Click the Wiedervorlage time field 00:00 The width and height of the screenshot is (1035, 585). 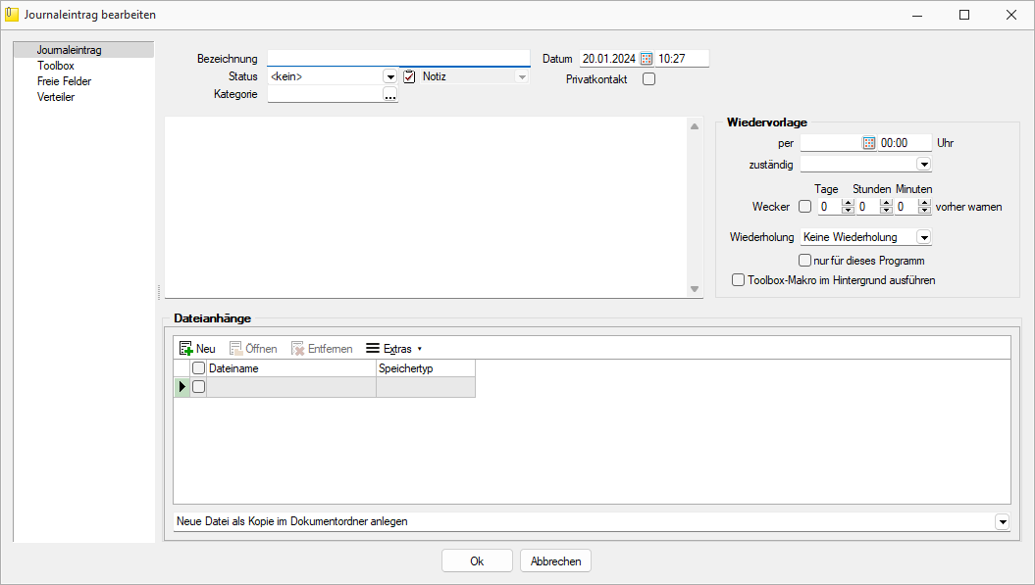coord(905,143)
